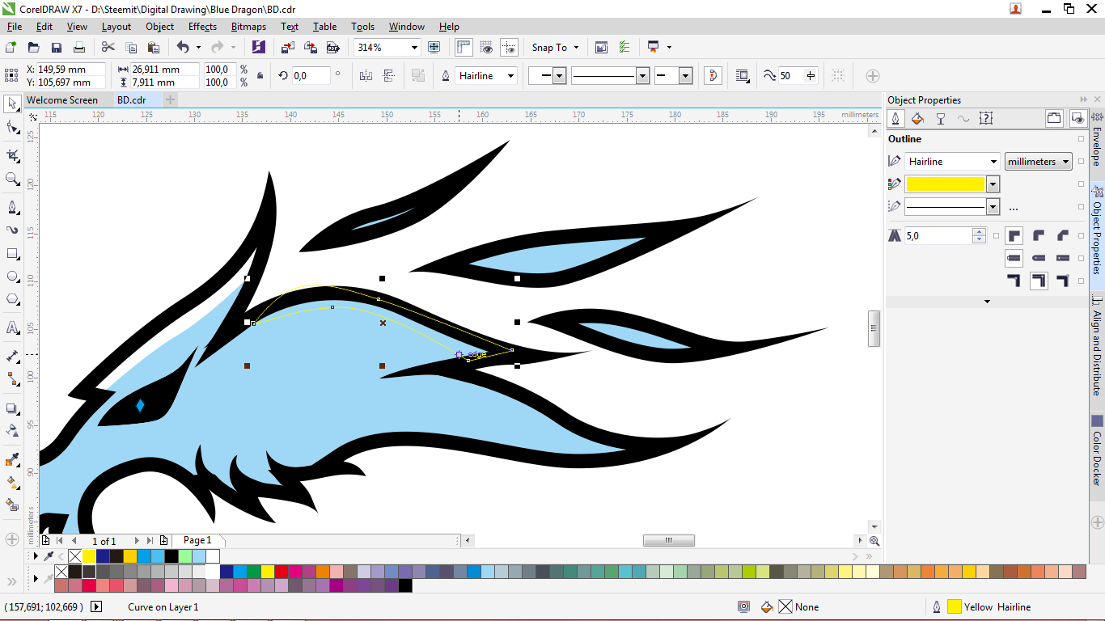Open the millimeters units dropdown

tap(1039, 162)
